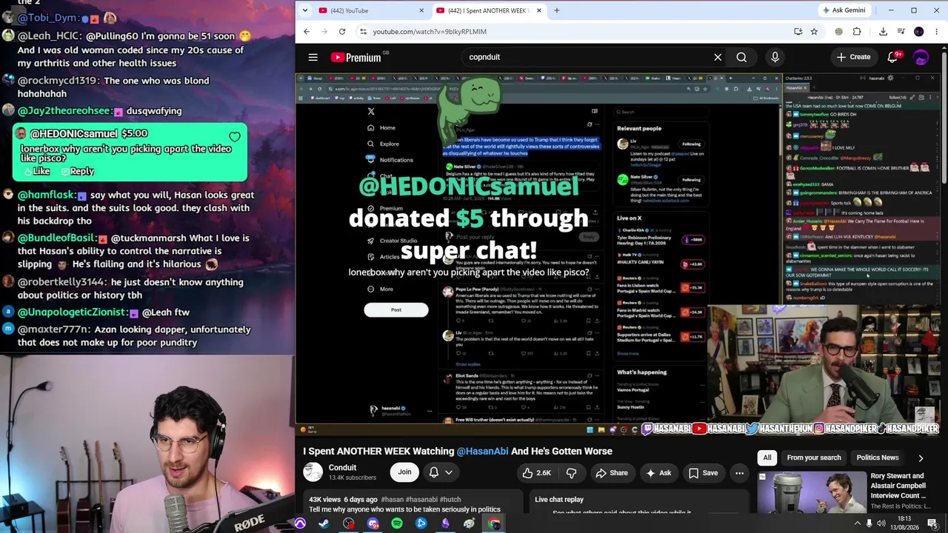Close the (442) YouTube tab
The height and width of the screenshot is (533, 948).
coord(422,10)
